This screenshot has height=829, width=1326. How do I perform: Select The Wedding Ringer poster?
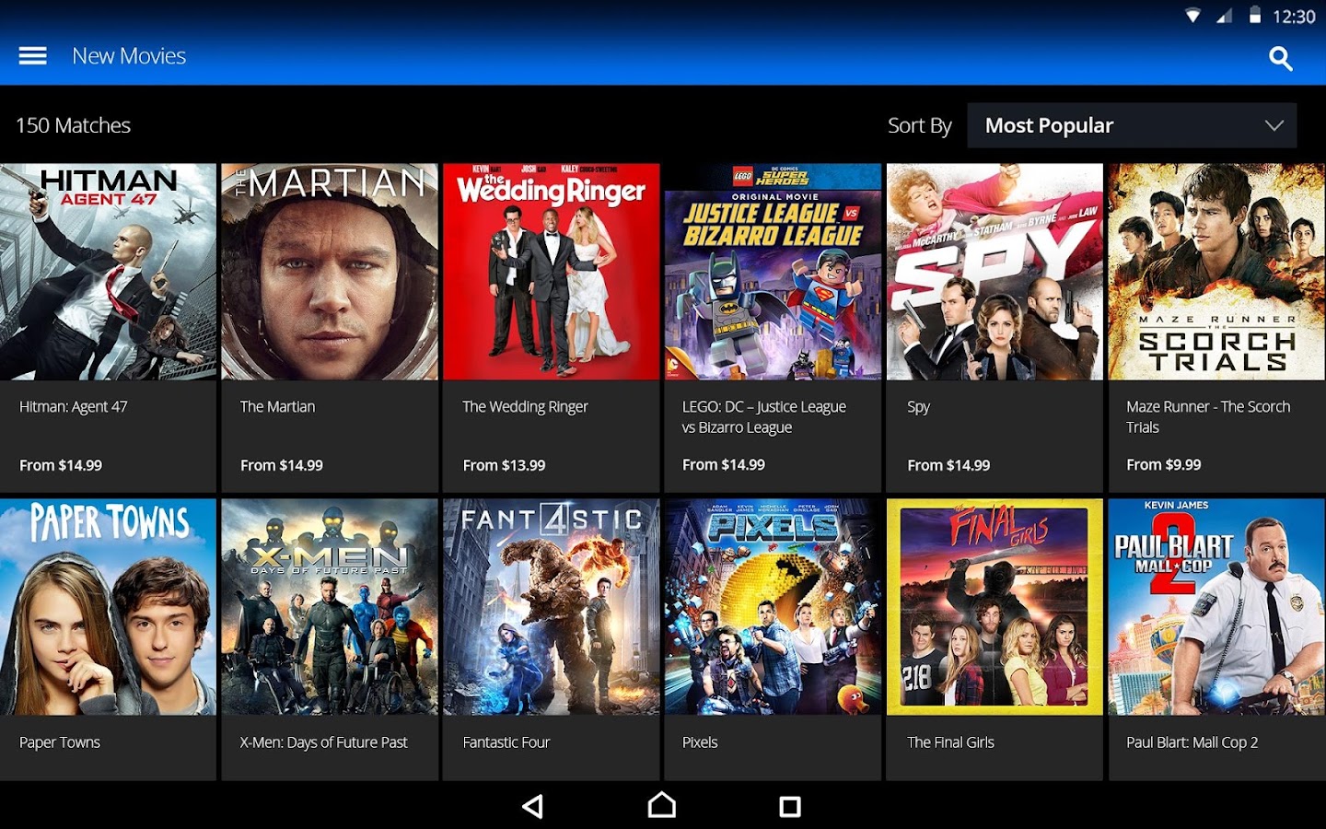[552, 272]
